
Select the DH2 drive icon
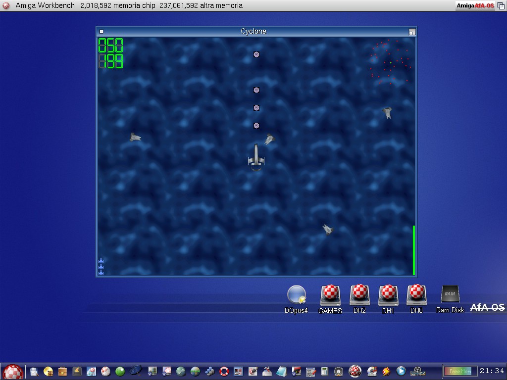(359, 295)
